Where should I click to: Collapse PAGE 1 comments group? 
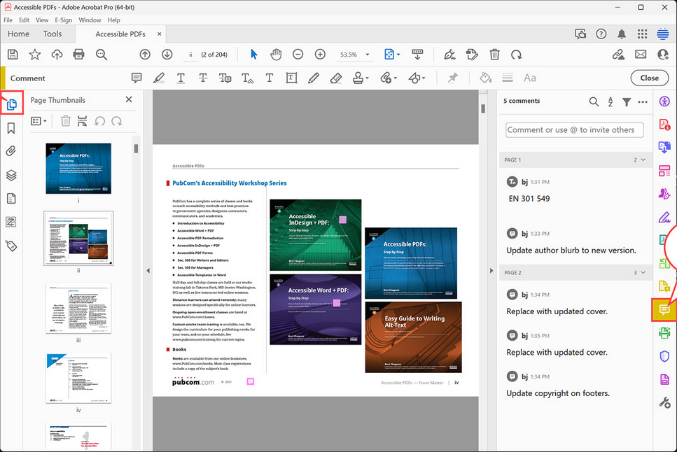(643, 160)
